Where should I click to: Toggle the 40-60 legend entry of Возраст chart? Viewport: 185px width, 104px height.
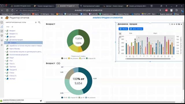[x=64, y=58]
